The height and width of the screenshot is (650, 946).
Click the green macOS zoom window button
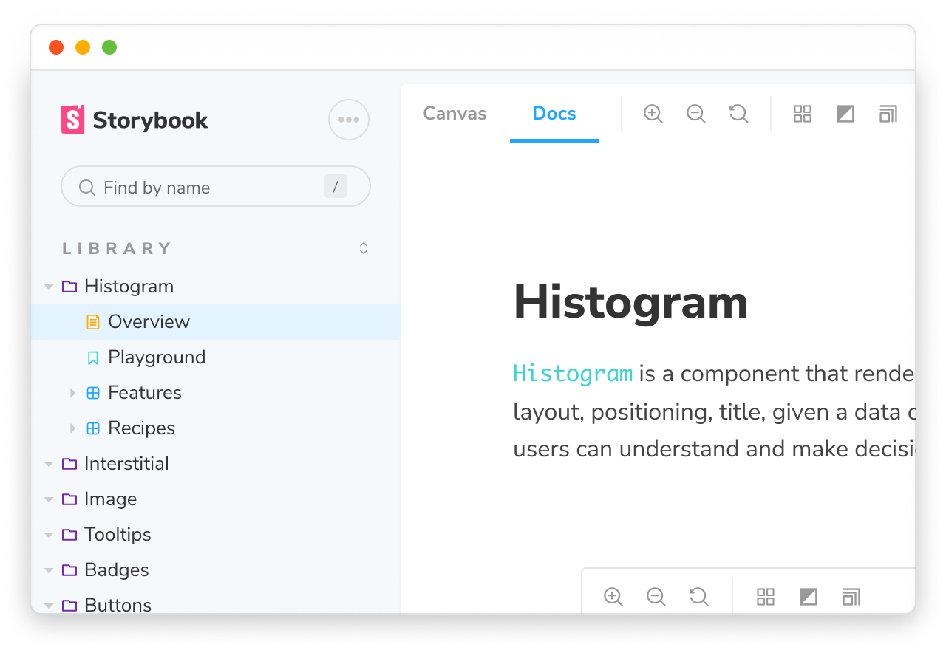(x=109, y=47)
